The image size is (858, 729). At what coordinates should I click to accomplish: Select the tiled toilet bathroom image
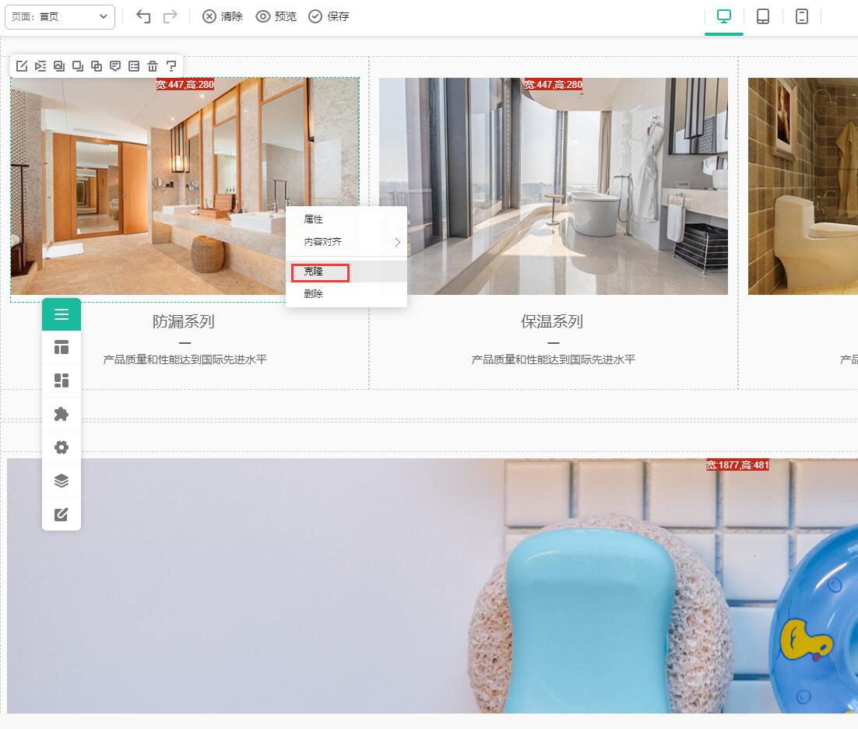pos(803,187)
